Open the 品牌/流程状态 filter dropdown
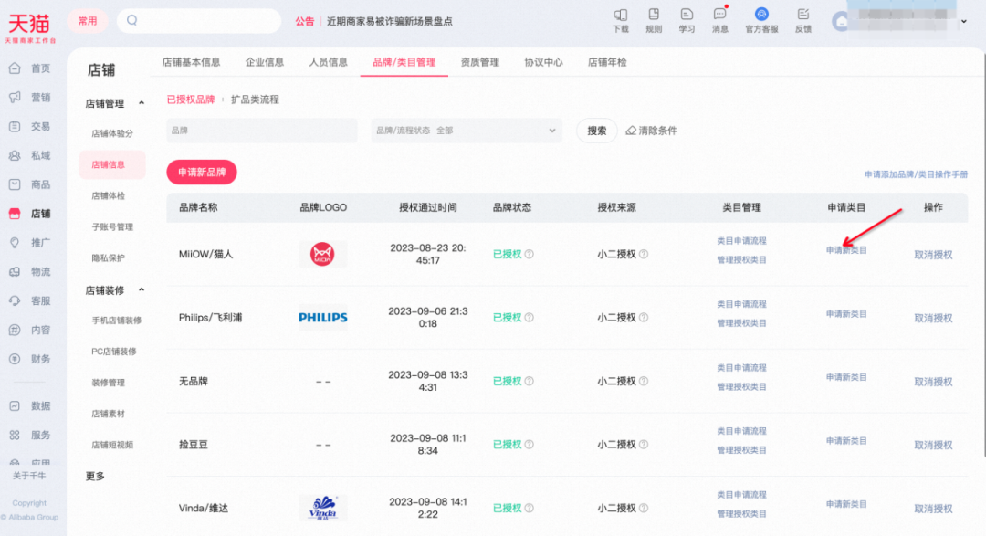This screenshot has height=536, width=986. (x=466, y=131)
